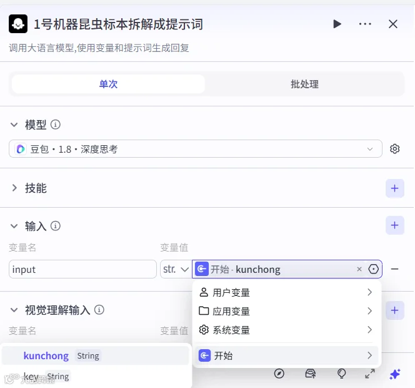Open the three-dot more options menu
415x388 pixels.
pyautogui.click(x=365, y=24)
